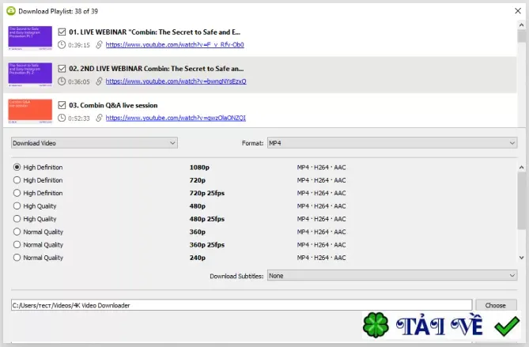Select Normal Quality 360p 25fps option
This screenshot has width=529, height=347.
click(x=17, y=244)
